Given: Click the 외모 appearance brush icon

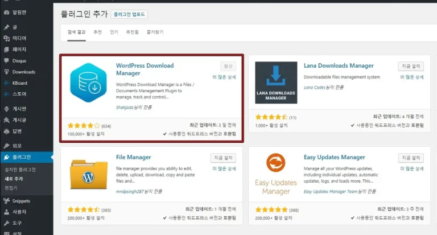Looking at the screenshot, I should pyautogui.click(x=7, y=146).
